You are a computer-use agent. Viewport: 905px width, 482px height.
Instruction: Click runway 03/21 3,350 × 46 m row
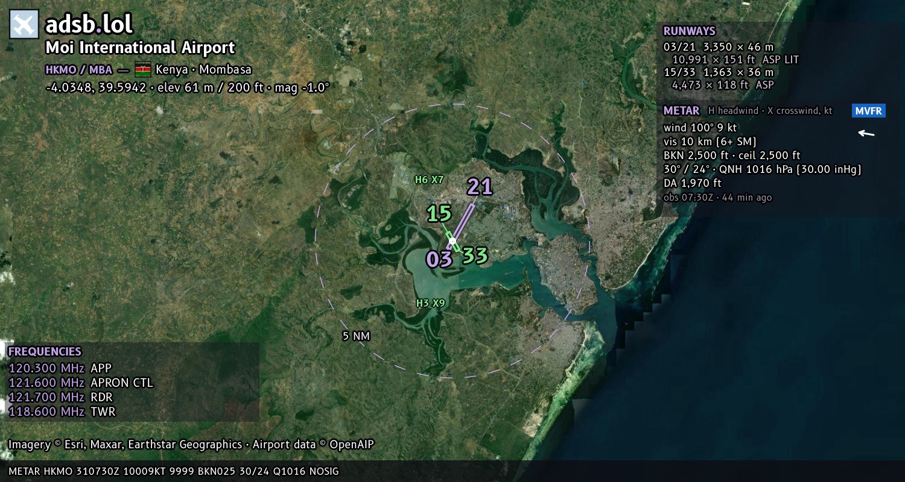(x=719, y=47)
